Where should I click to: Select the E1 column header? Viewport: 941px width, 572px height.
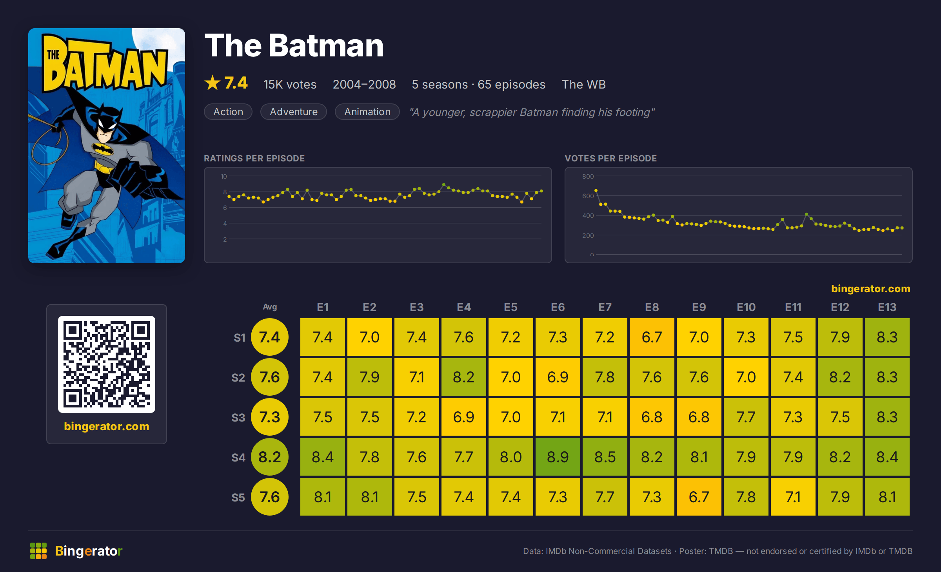[323, 307]
